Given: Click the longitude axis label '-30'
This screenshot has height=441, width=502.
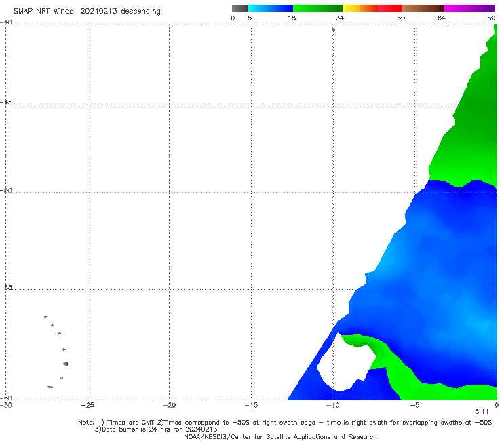Looking at the screenshot, I should [x=6, y=405].
